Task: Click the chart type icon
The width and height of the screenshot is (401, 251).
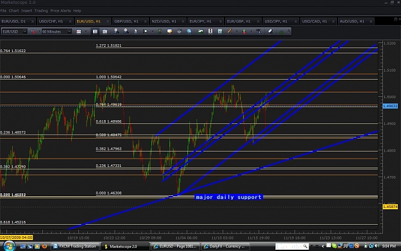Action: tap(79, 31)
